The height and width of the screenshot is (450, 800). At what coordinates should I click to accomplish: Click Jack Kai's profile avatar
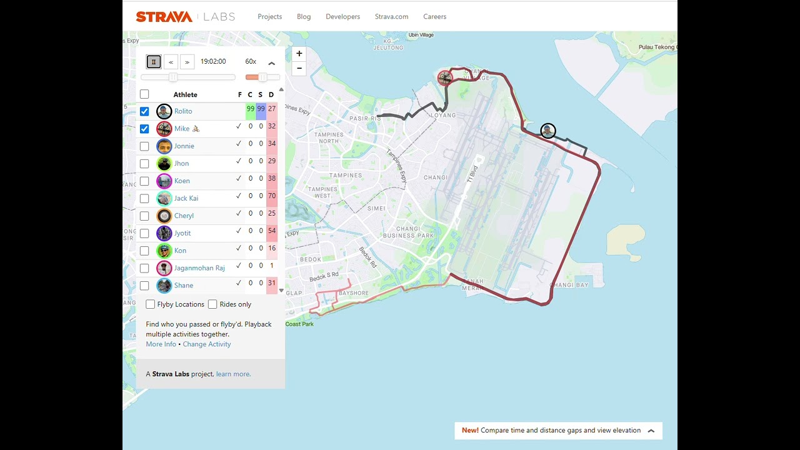coord(164,199)
